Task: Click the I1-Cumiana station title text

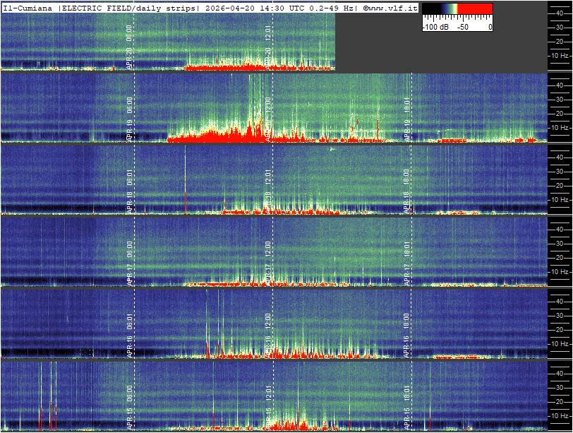Action: tap(28, 8)
